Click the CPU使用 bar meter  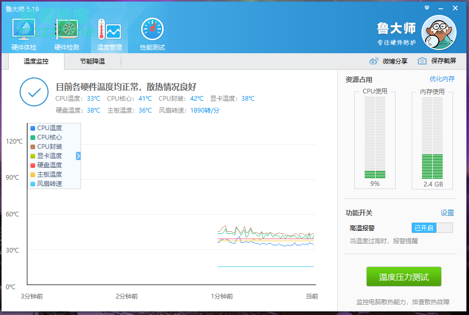(375, 137)
